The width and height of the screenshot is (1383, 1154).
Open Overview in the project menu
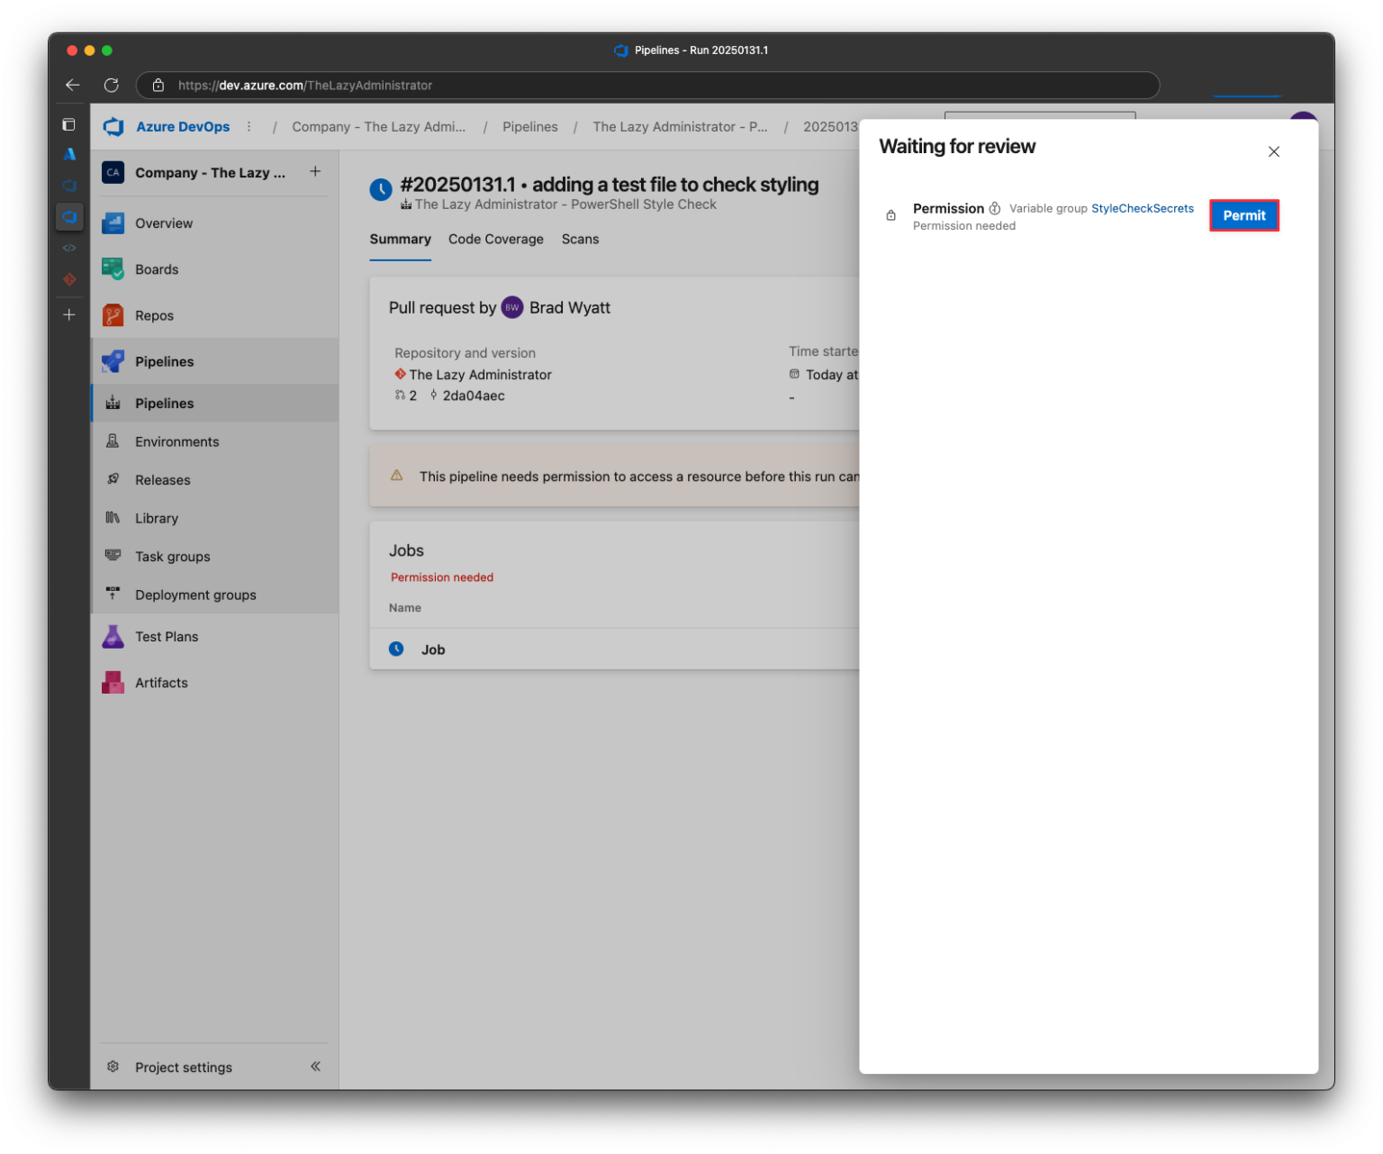[x=214, y=223]
